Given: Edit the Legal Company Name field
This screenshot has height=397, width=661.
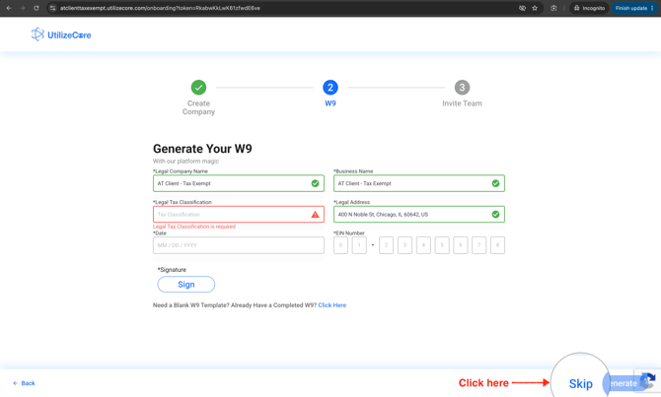Looking at the screenshot, I should pyautogui.click(x=239, y=183).
